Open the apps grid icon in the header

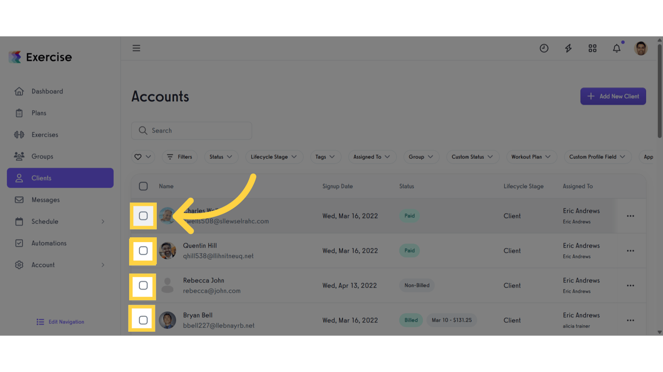pos(592,48)
